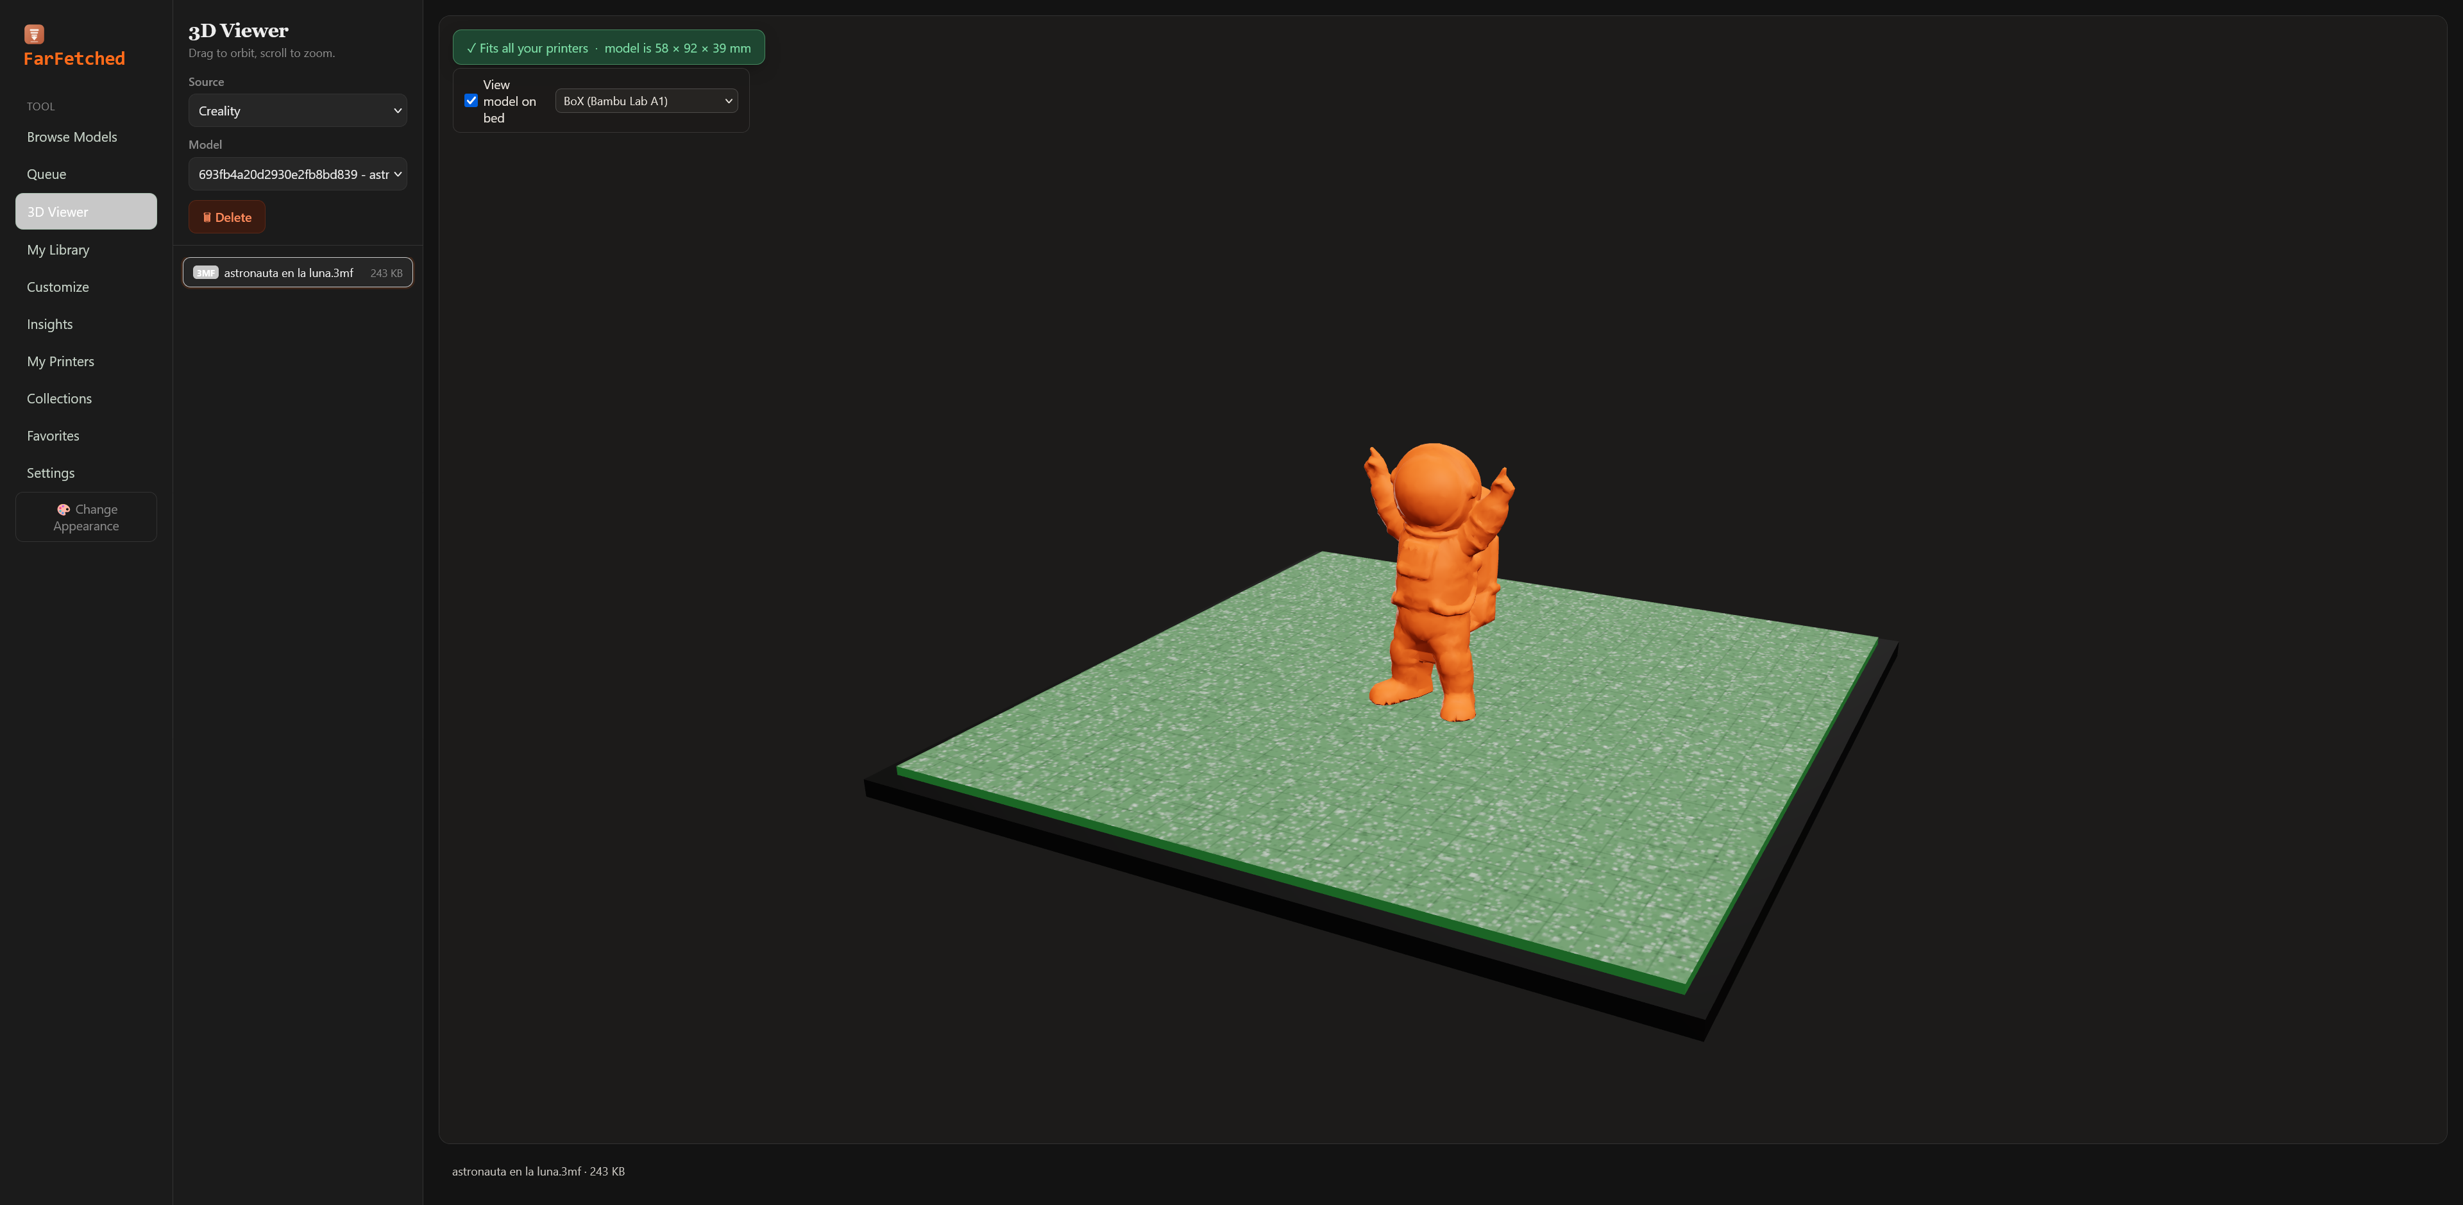Viewport: 2463px width, 1205px height.
Task: Click the 243 KB size label in file row
Action: [x=386, y=274]
